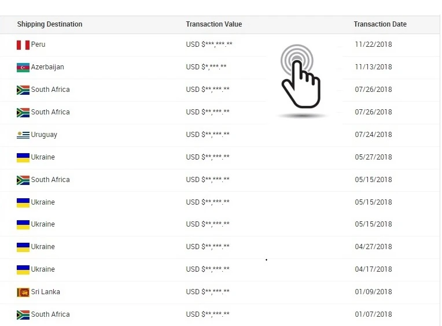Click the 07/24/2018 date cell

tap(373, 135)
